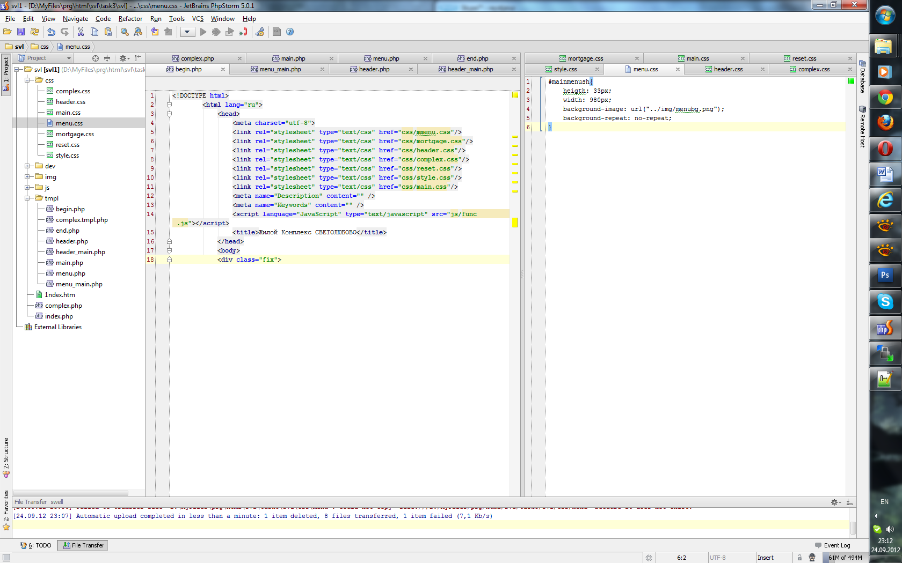Switch to the header_main.php tab
The width and height of the screenshot is (902, 563).
click(x=470, y=69)
